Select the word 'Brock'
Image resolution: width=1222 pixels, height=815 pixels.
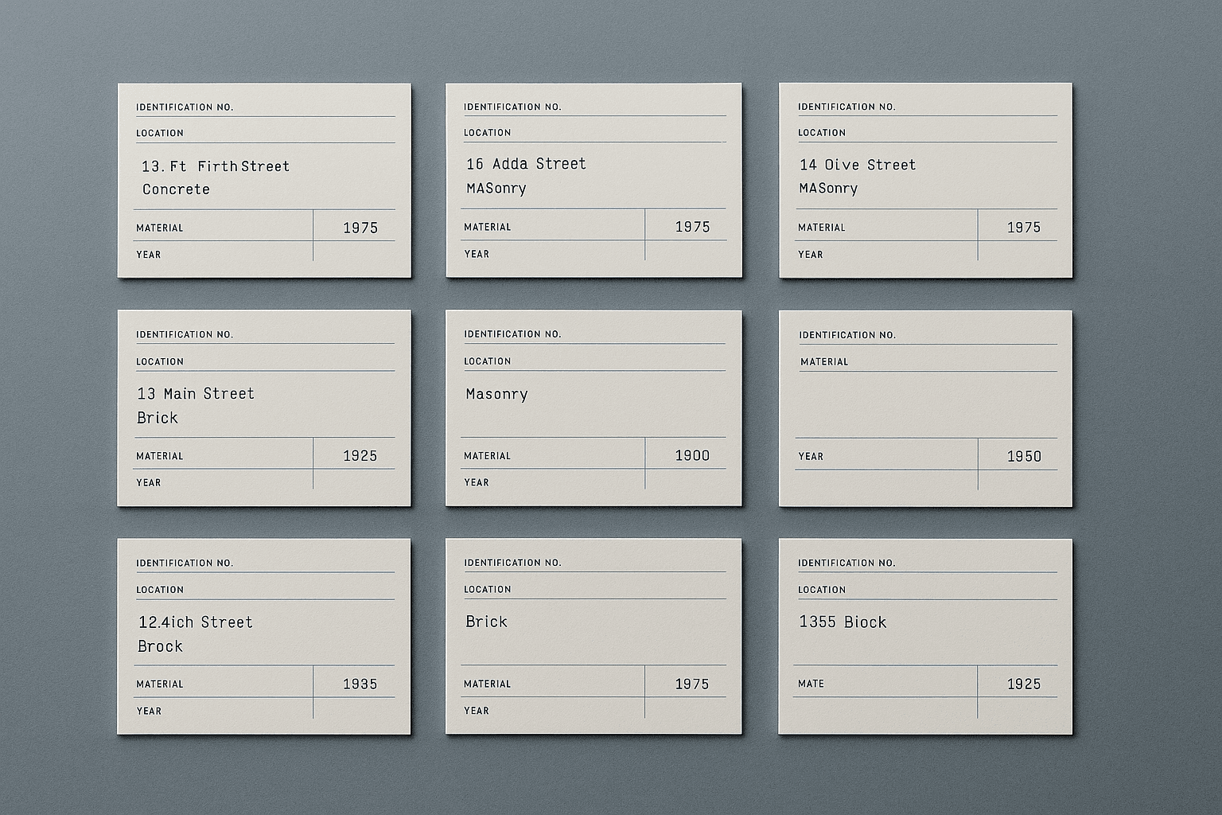(x=160, y=646)
